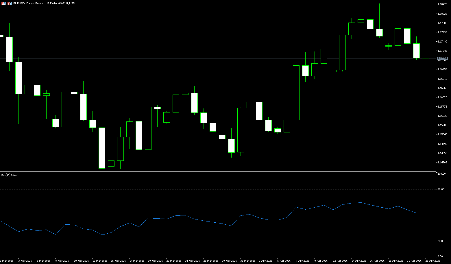Click the 100.00 label on RSI scale
The image size is (451, 264).
442,174
